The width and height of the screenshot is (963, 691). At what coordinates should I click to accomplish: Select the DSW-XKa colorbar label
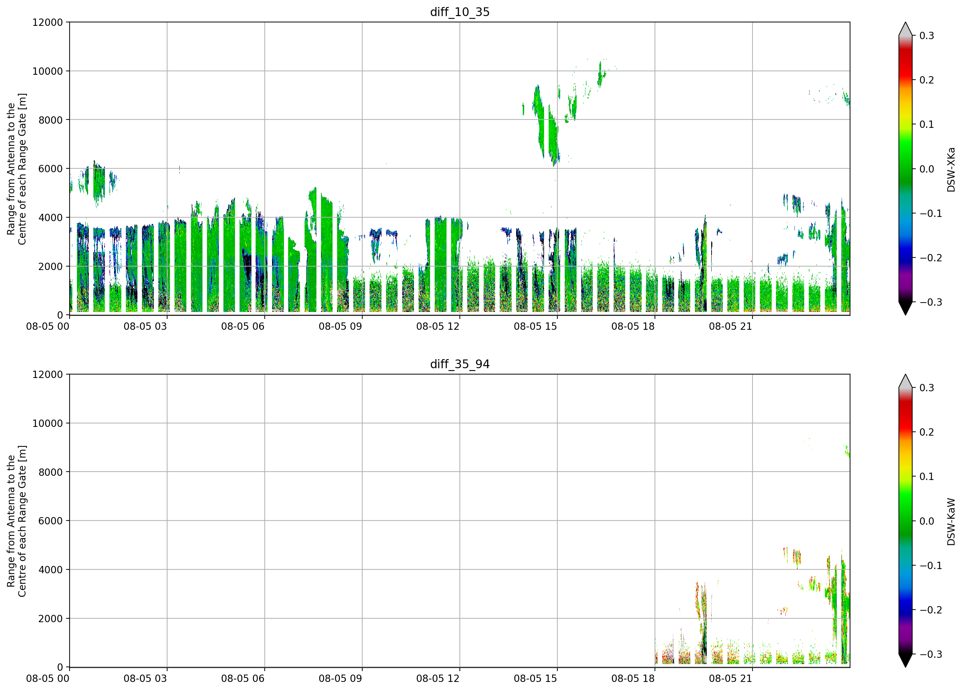coord(951,169)
